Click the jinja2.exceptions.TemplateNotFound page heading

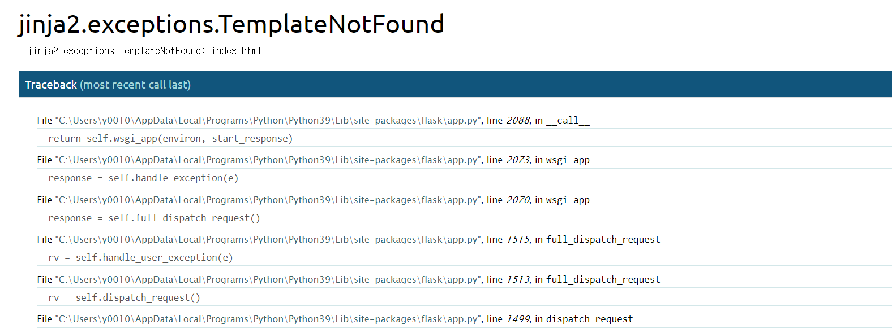point(231,24)
